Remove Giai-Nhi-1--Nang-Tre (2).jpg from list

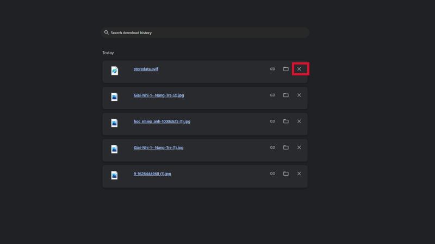pyautogui.click(x=299, y=95)
